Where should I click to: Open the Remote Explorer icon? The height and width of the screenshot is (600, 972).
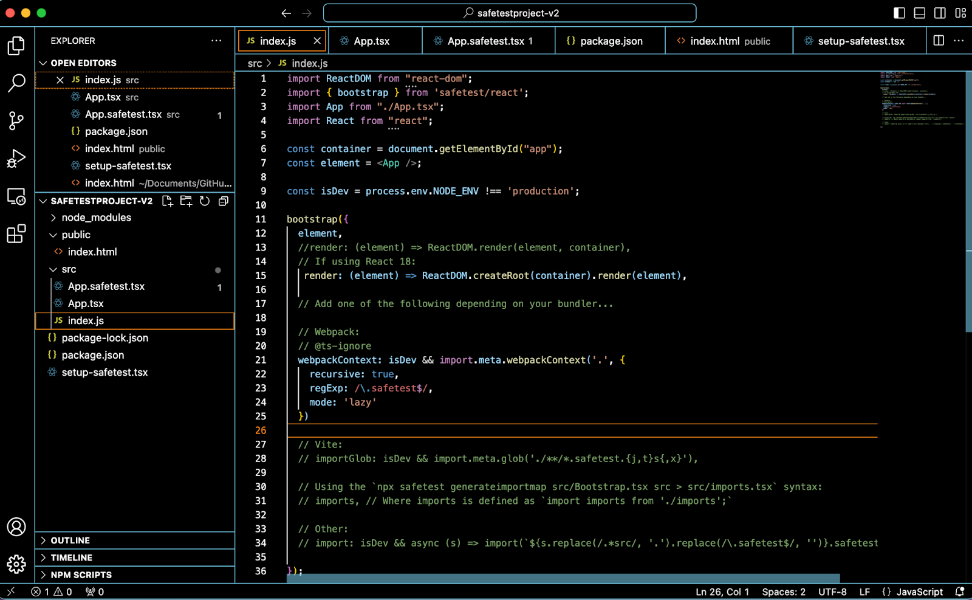click(16, 196)
